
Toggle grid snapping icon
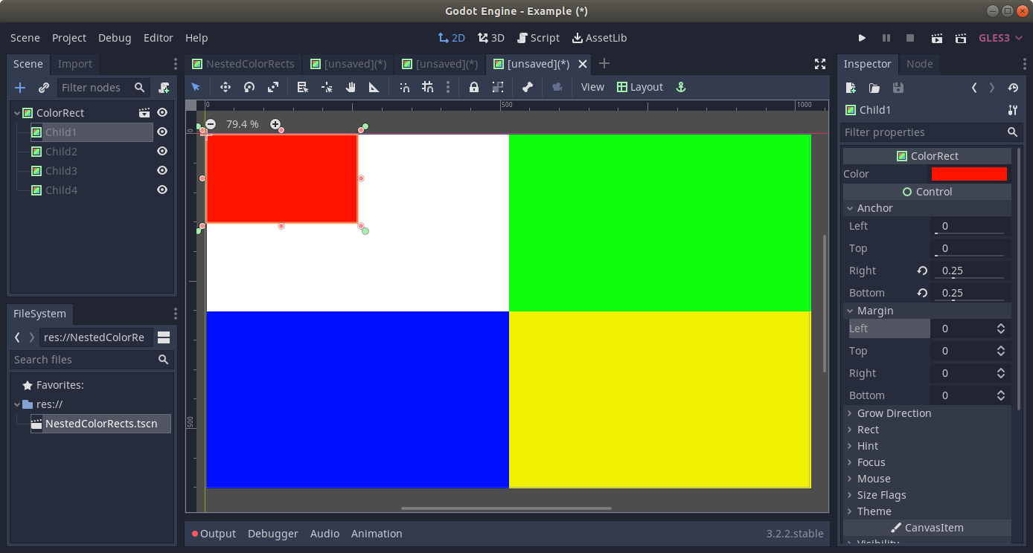tap(427, 87)
